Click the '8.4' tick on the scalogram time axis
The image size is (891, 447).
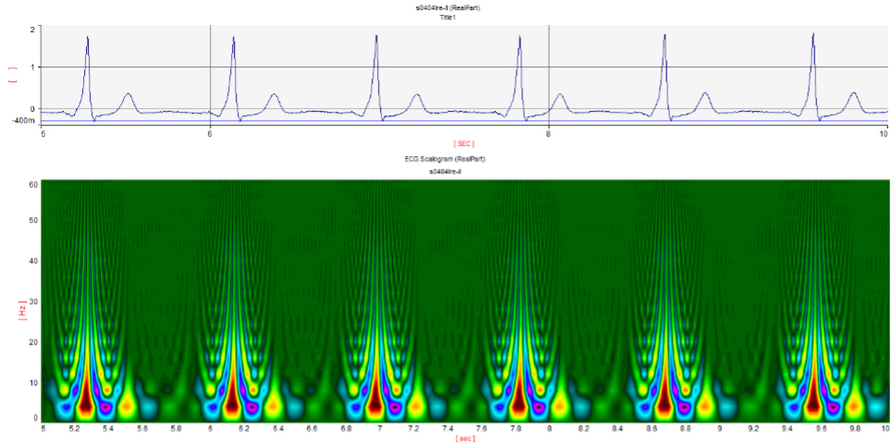point(616,430)
